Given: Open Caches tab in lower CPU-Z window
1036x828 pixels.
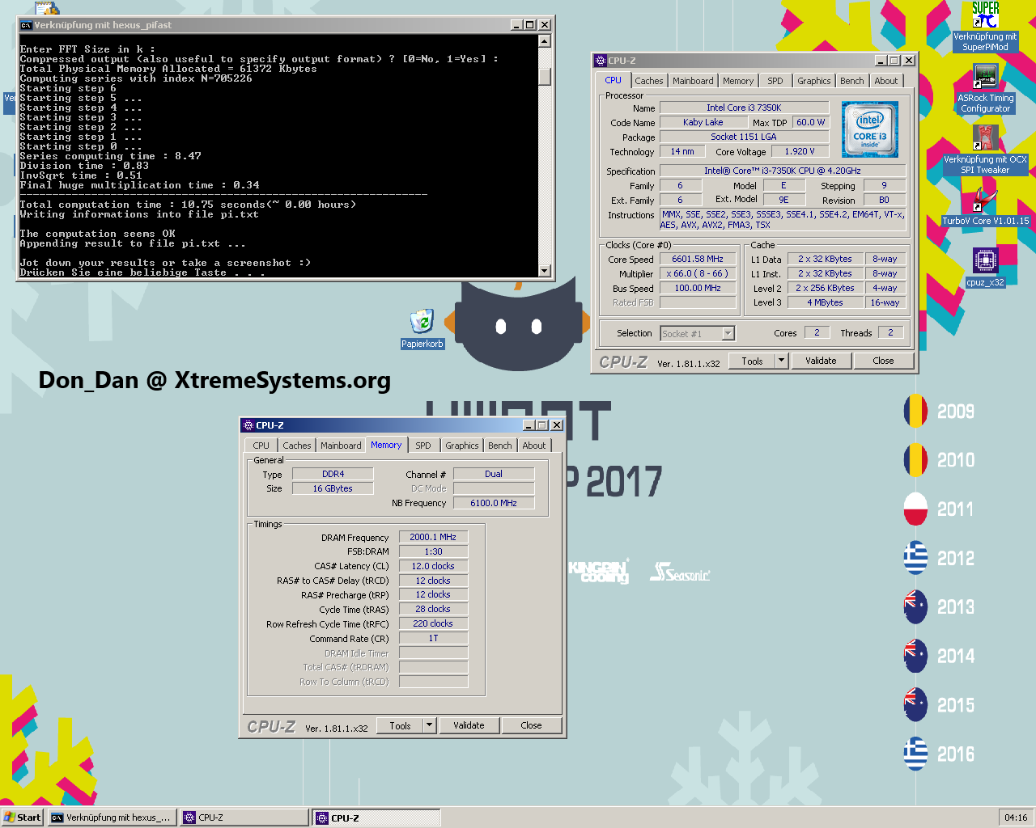Looking at the screenshot, I should click(296, 446).
